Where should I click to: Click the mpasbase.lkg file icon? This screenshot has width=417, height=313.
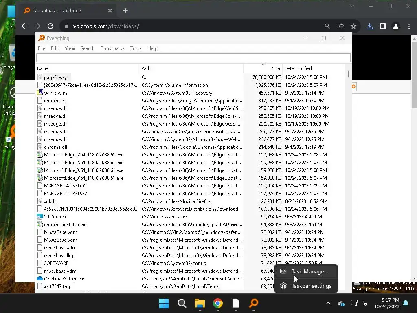40,255
